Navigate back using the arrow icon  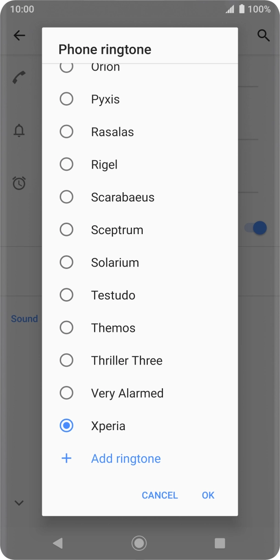[19, 35]
